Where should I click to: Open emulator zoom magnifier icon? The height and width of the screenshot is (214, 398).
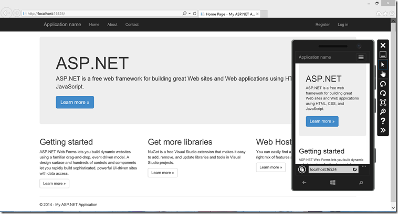tap(383, 111)
